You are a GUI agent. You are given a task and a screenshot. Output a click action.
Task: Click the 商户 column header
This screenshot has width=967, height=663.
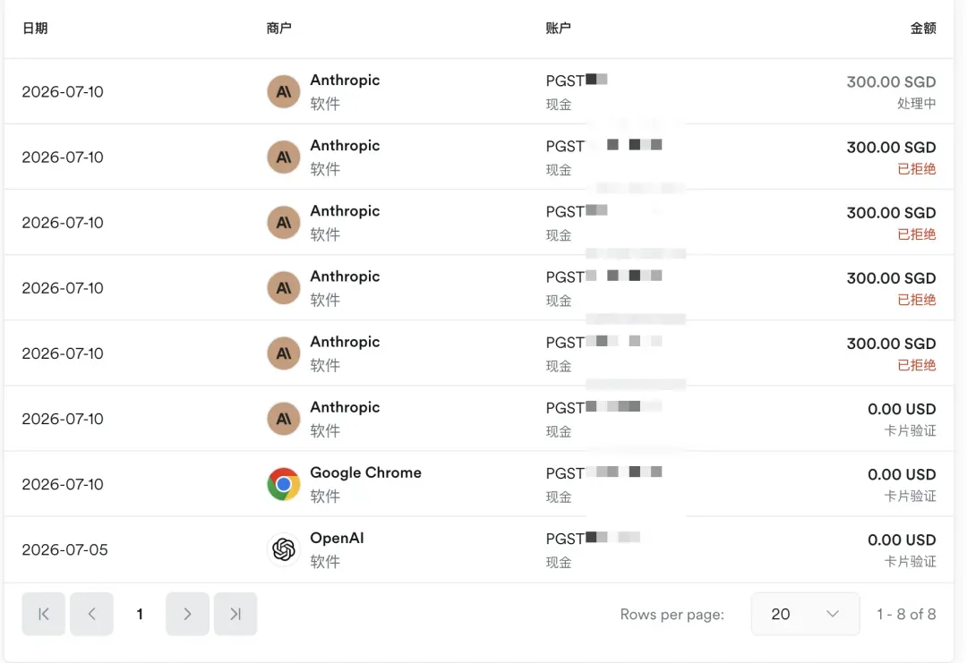point(278,29)
